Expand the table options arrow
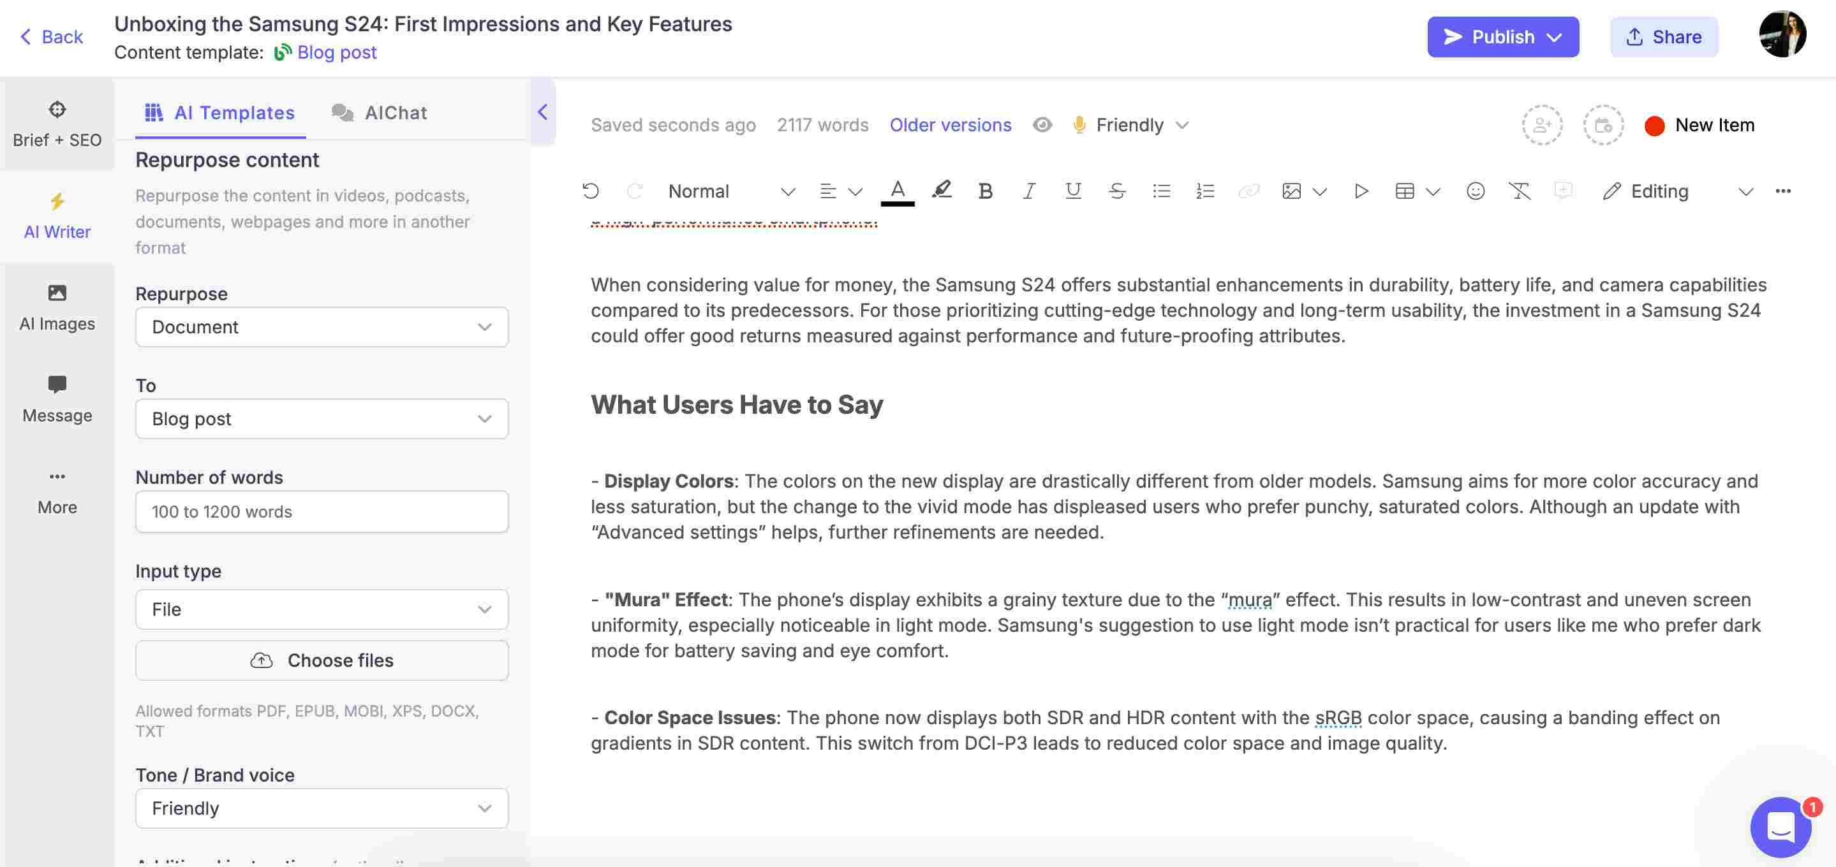This screenshot has height=867, width=1836. pos(1433,192)
